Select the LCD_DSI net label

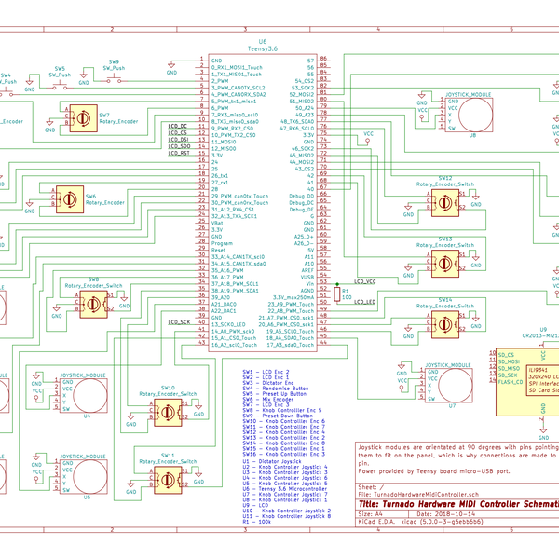179,140
